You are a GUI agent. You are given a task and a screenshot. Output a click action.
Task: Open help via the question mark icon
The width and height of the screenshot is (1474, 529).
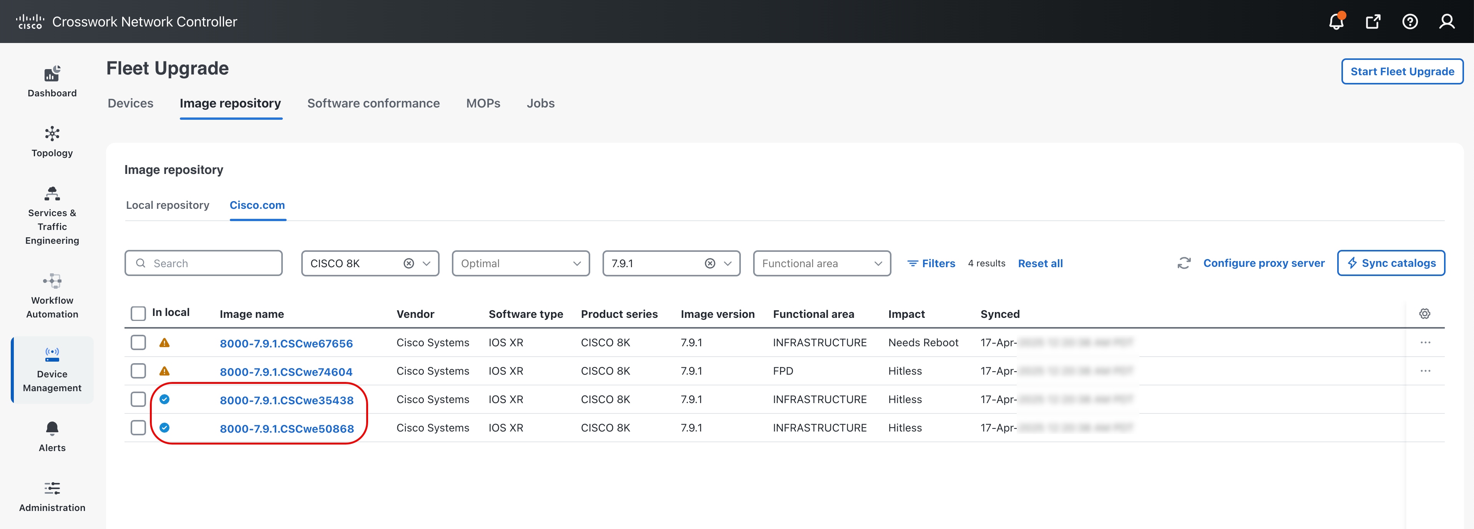(1410, 21)
